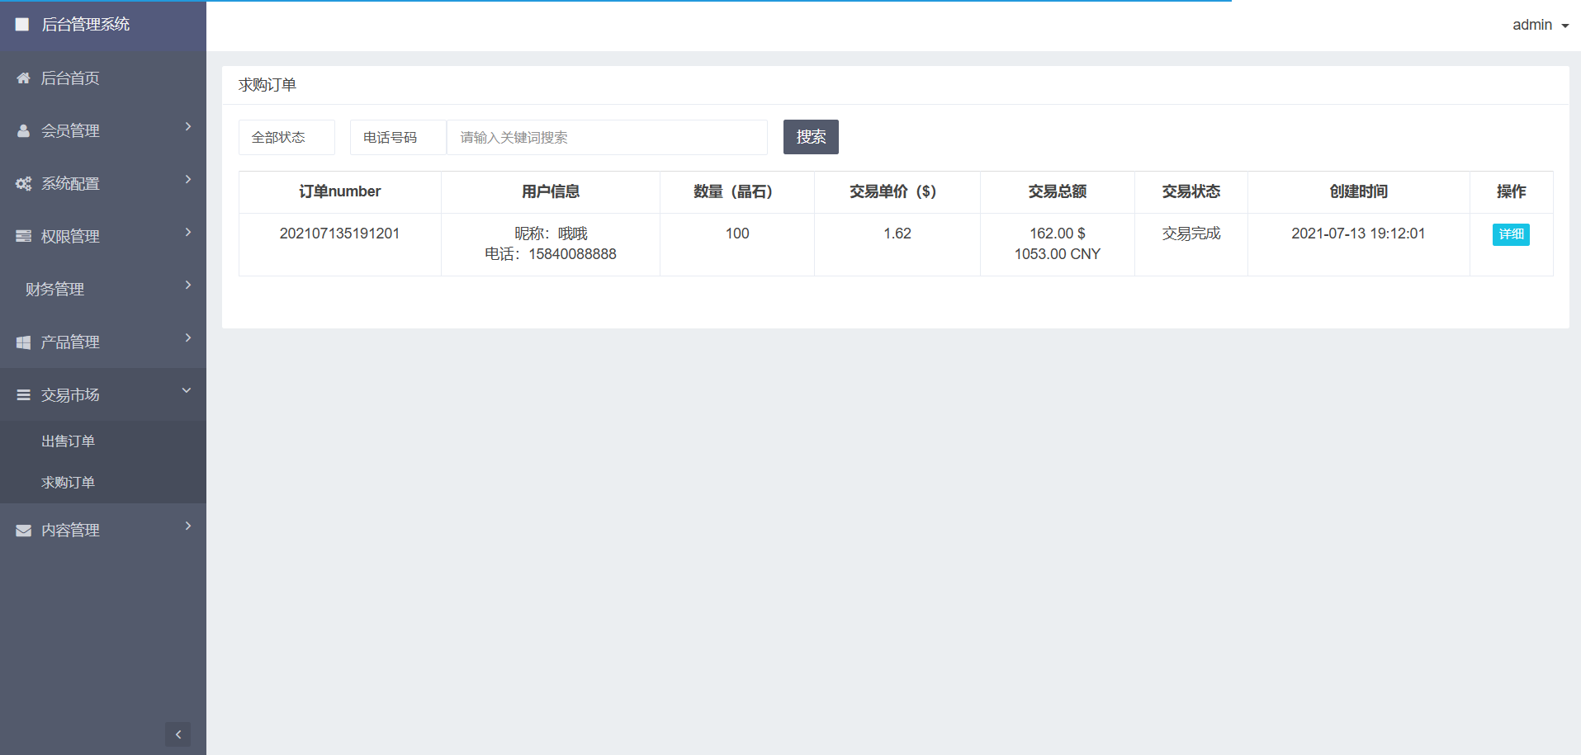
Task: Click the square logo icon beside 后台管理系统
Action: click(22, 25)
